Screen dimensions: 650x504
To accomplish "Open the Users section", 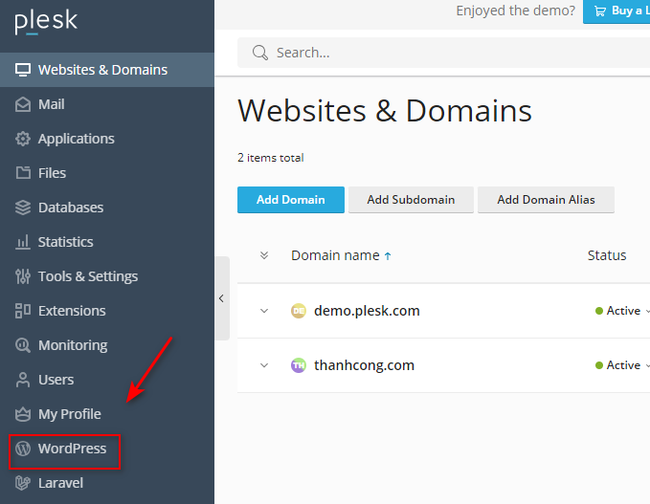I will click(107, 380).
